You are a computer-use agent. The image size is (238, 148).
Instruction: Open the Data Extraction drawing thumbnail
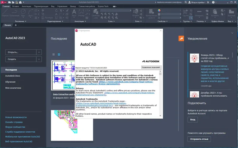coord(63,75)
